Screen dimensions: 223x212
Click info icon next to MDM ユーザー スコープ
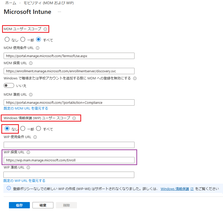coord(45,29)
